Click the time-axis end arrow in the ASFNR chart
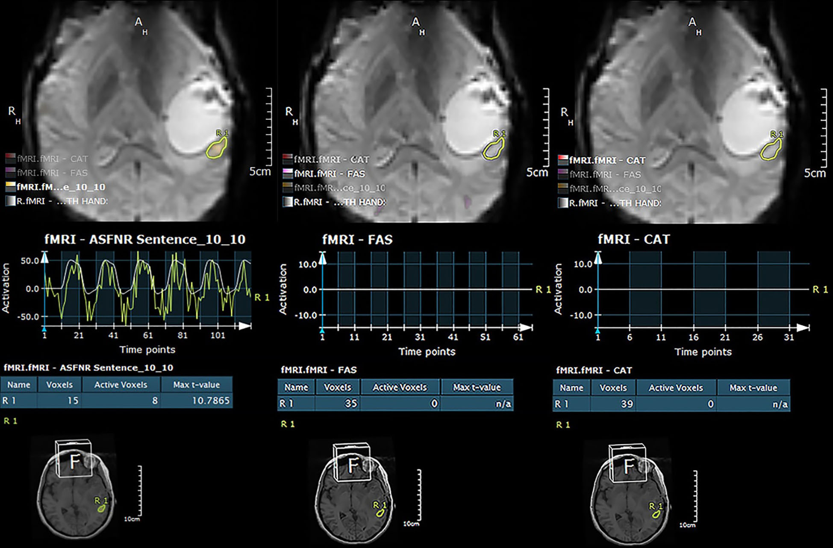Viewport: 833px width, 548px height. [x=244, y=326]
